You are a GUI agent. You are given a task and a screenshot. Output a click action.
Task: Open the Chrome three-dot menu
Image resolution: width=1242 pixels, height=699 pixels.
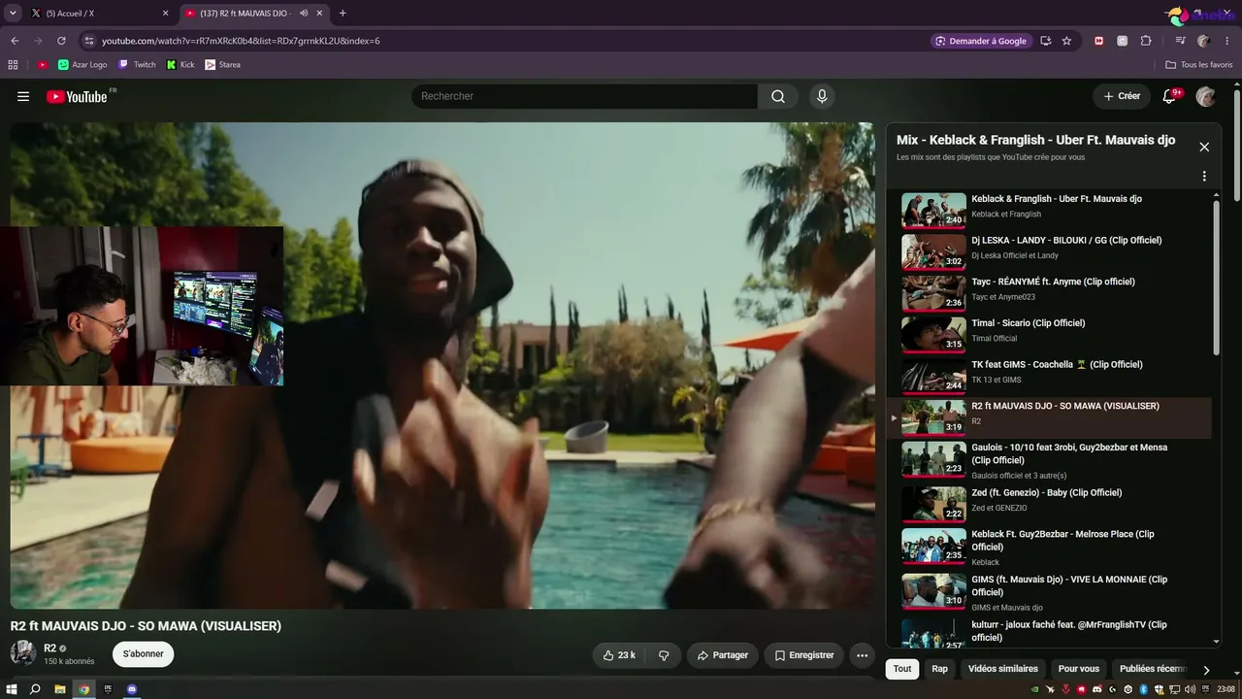(x=1227, y=41)
